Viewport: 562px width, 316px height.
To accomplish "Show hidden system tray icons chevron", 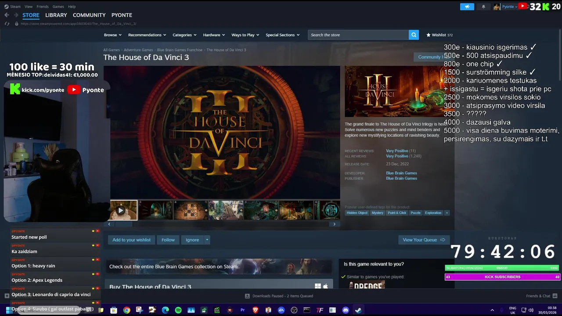I will click(492, 310).
